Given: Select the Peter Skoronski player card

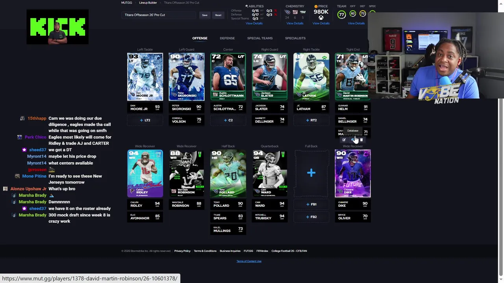Looking at the screenshot, I should 187,77.
